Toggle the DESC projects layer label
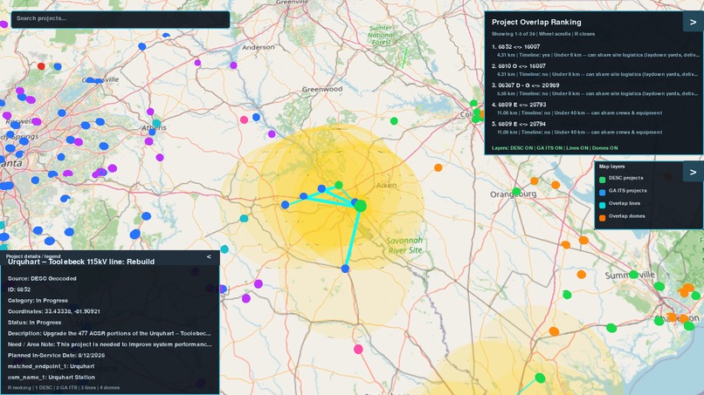Viewport: 704px width, 395px height. point(625,178)
